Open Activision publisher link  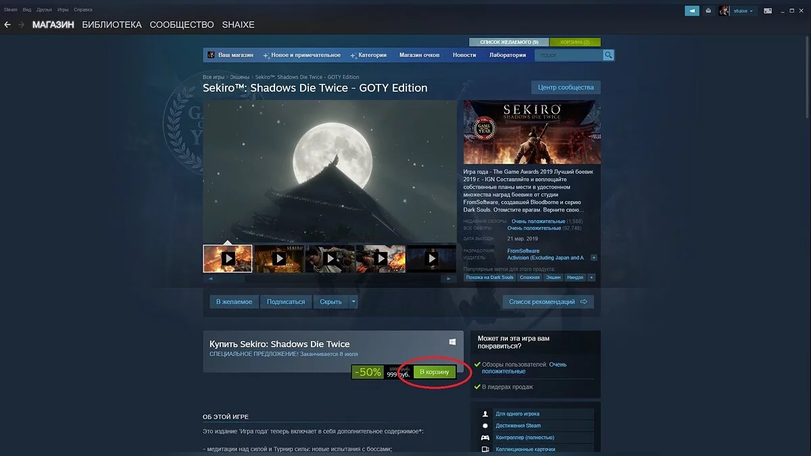point(545,257)
